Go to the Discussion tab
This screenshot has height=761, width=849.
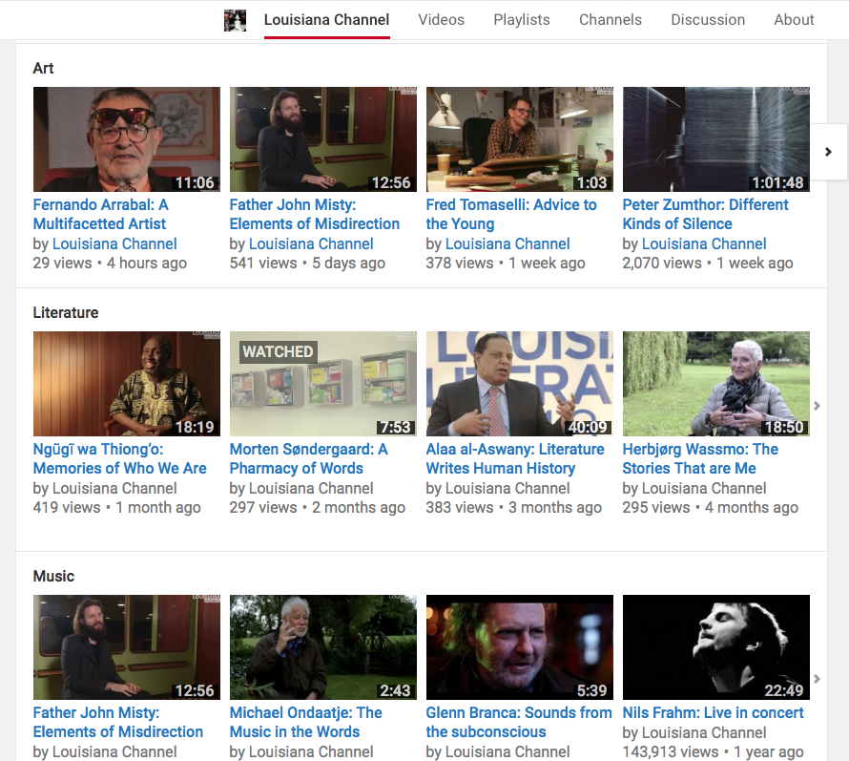(708, 20)
